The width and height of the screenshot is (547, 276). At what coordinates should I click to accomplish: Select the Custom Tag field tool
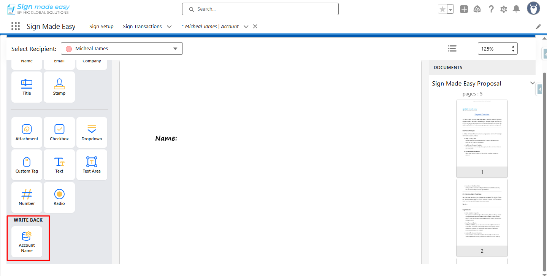coord(27,165)
